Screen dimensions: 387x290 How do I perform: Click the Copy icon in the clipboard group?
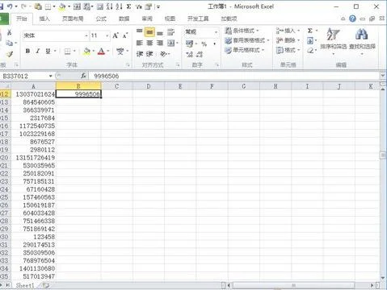point(9,43)
